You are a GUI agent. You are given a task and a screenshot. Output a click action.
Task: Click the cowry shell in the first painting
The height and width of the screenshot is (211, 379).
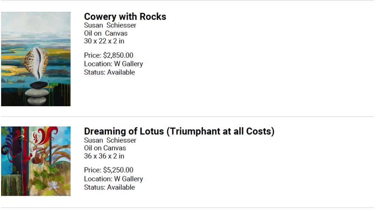click(36, 63)
